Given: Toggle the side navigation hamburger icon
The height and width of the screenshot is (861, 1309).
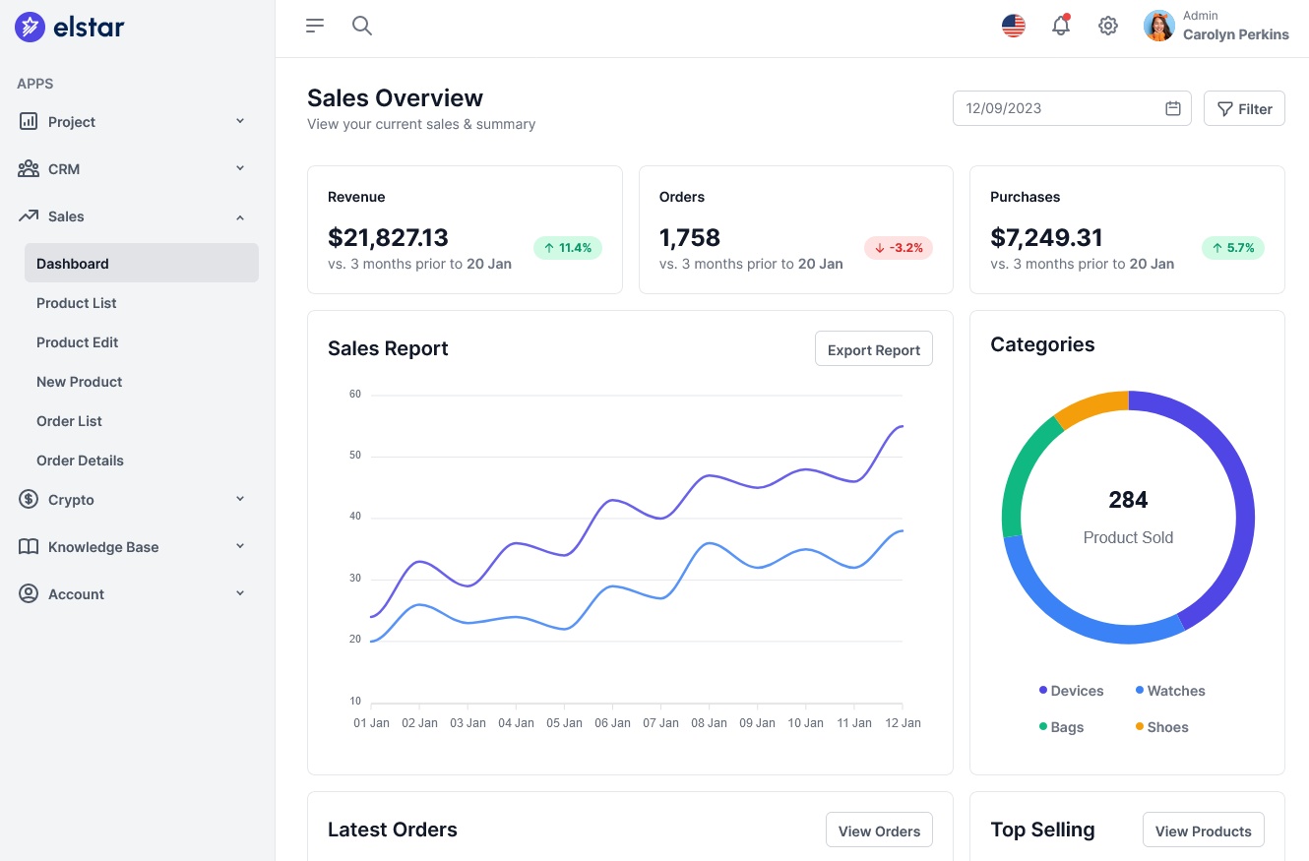Looking at the screenshot, I should pyautogui.click(x=315, y=26).
